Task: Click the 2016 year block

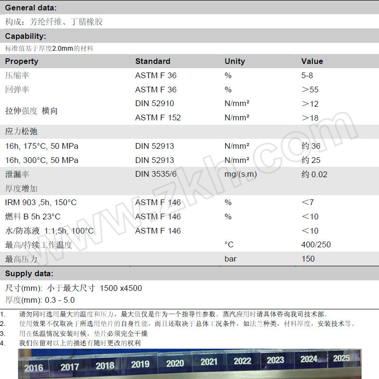Action: click(34, 367)
